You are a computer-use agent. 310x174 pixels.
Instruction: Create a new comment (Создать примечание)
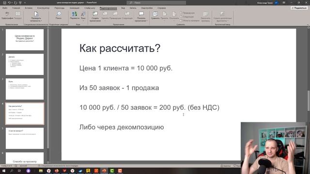pos(95,16)
